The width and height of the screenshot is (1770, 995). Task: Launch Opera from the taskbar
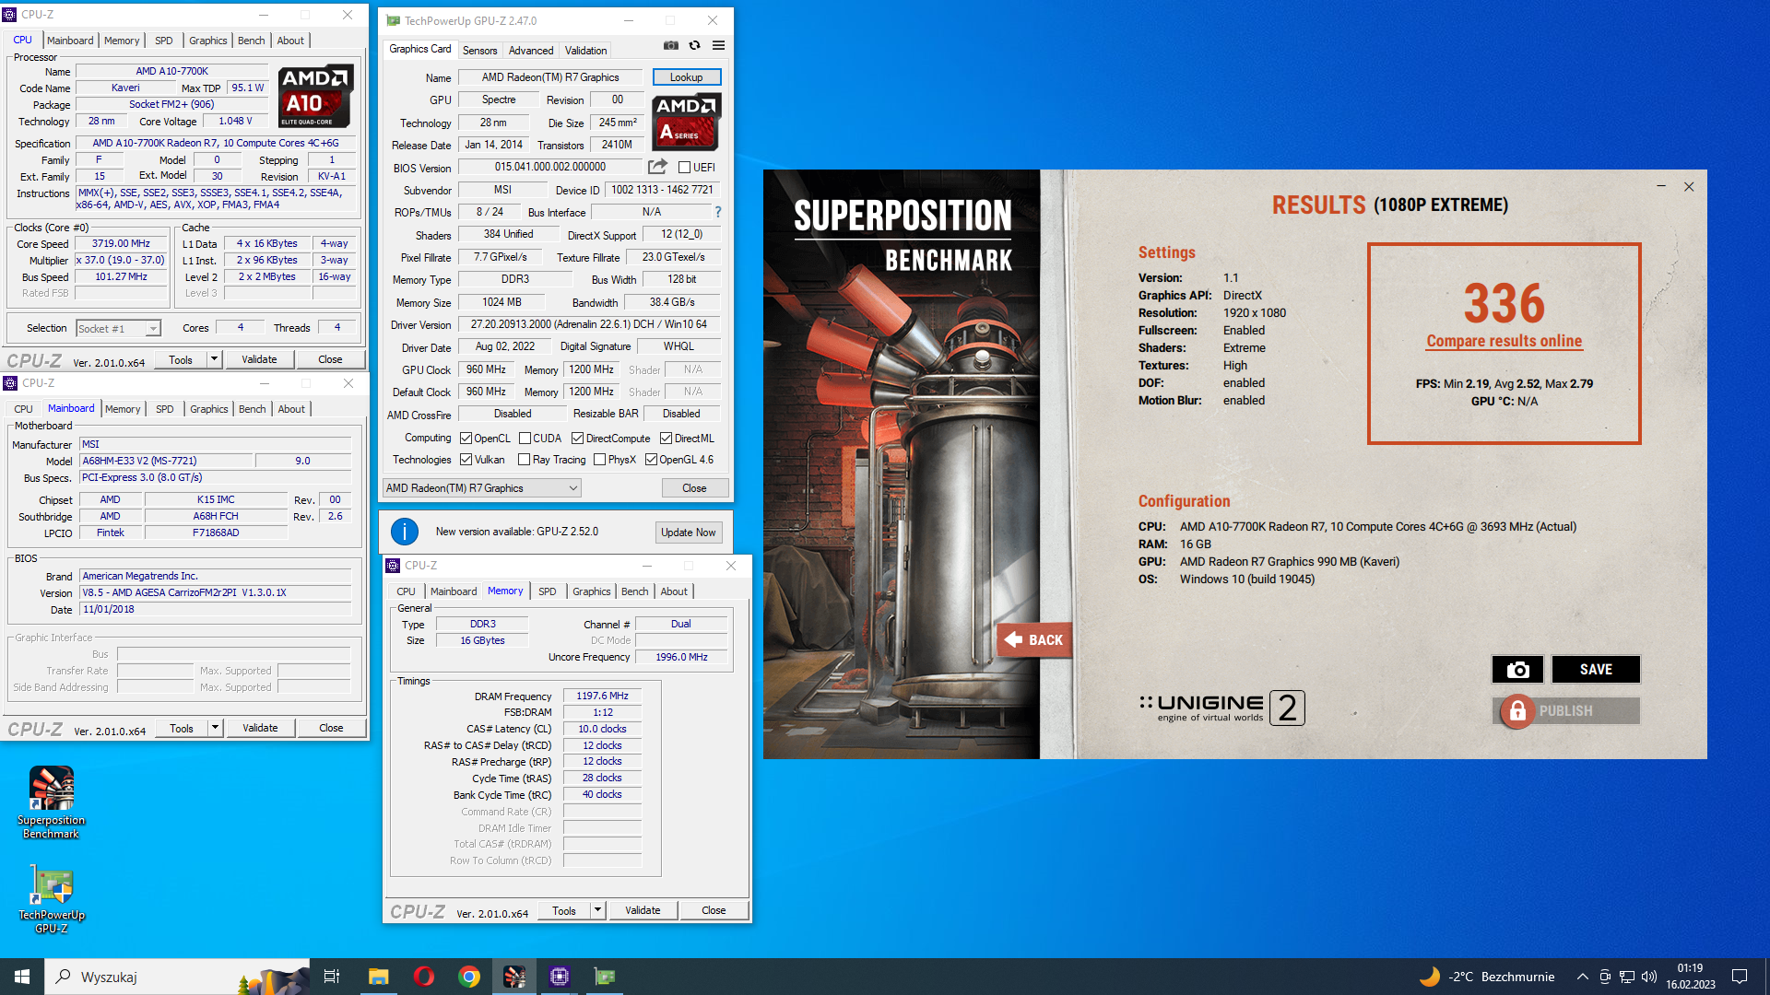click(424, 977)
